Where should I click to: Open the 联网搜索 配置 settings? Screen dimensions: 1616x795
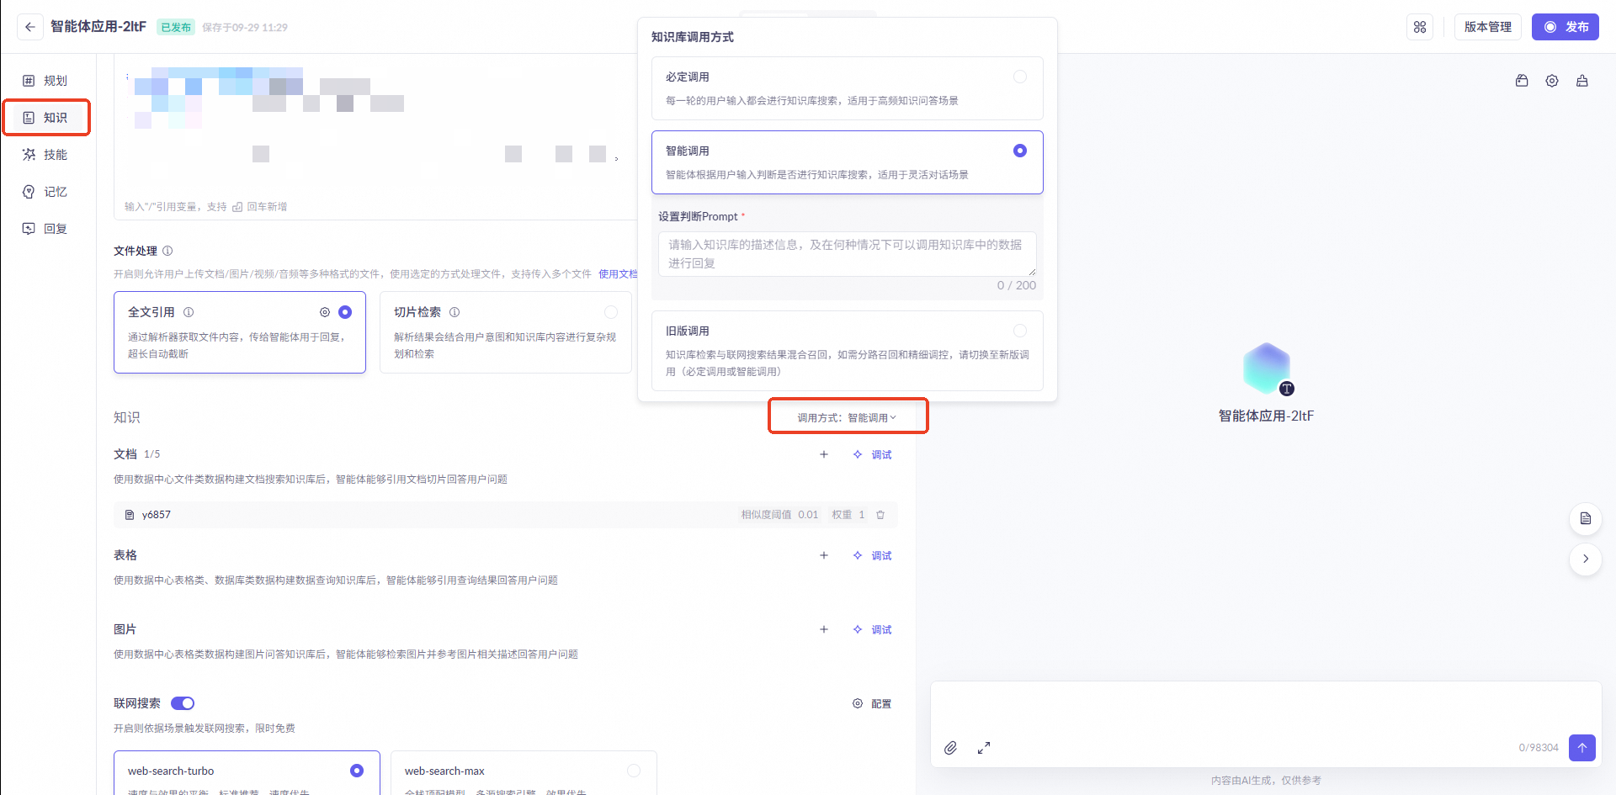pyautogui.click(x=873, y=703)
